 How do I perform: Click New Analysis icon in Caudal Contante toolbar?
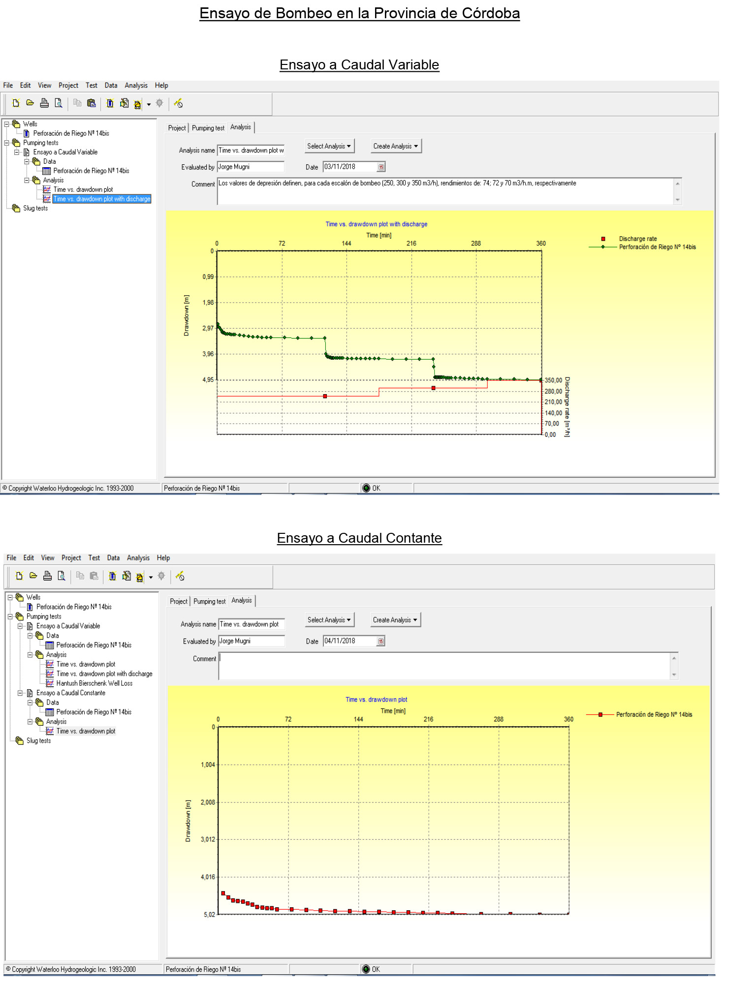click(140, 578)
